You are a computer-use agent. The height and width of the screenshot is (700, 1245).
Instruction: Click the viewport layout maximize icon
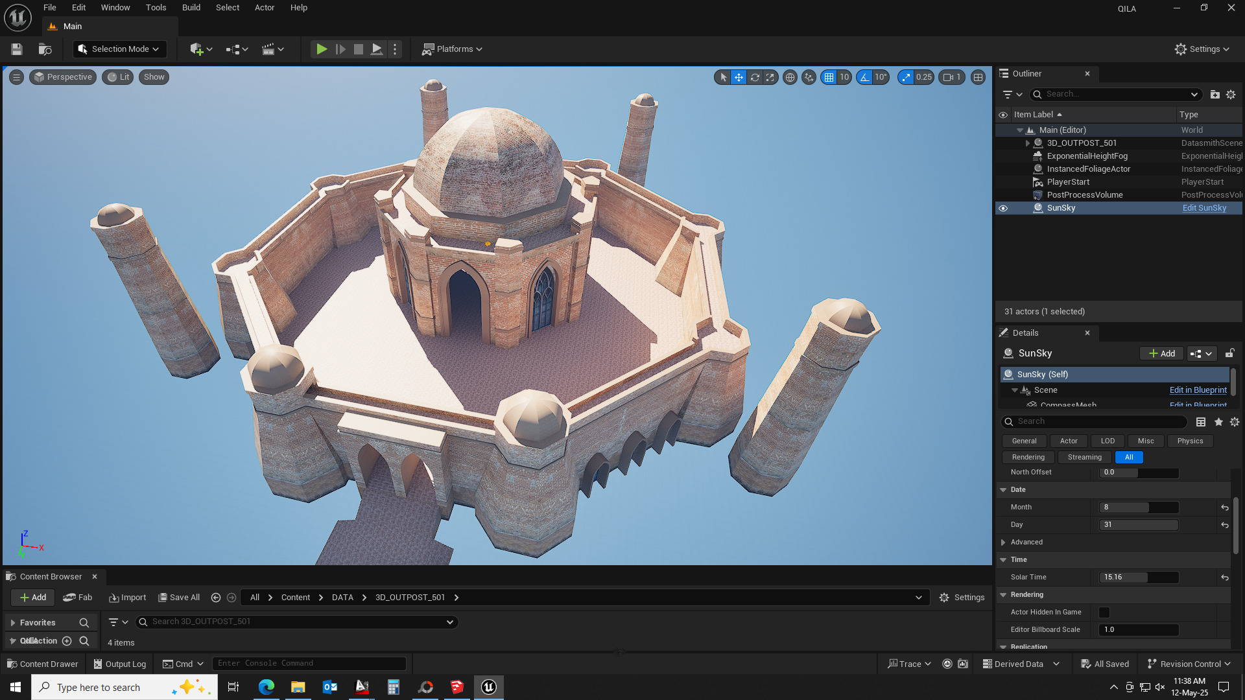tap(978, 77)
